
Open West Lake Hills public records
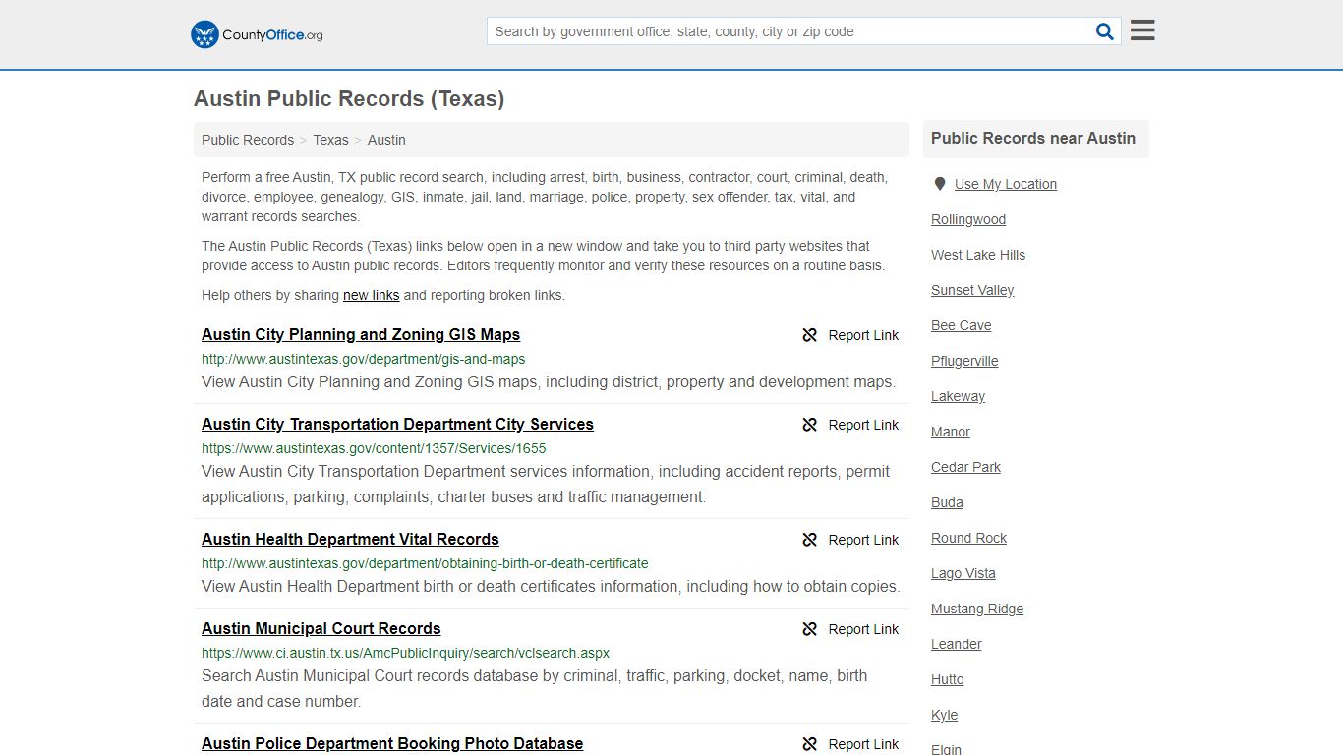pos(978,255)
